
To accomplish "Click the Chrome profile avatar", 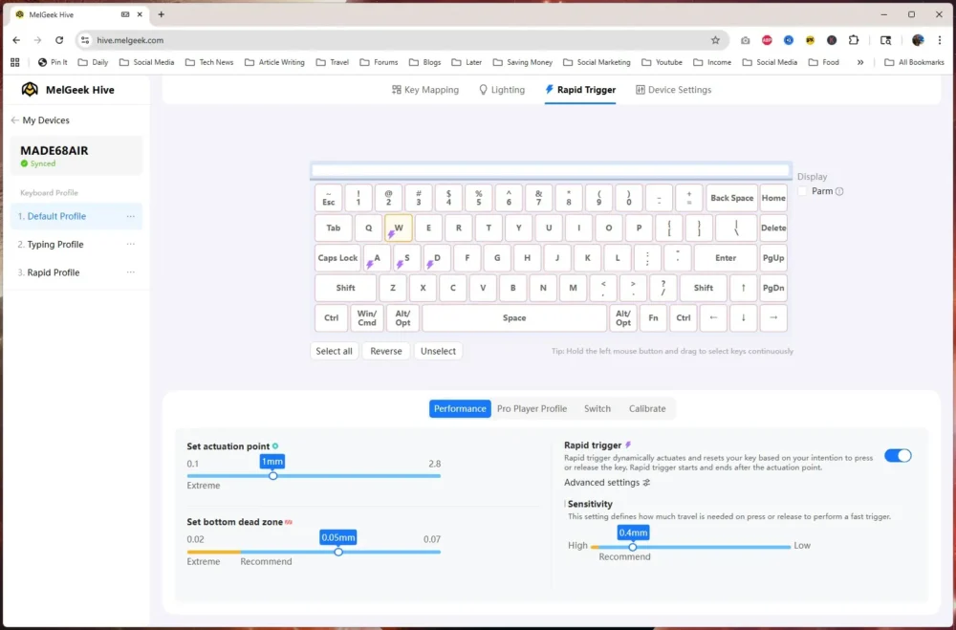I will point(918,40).
